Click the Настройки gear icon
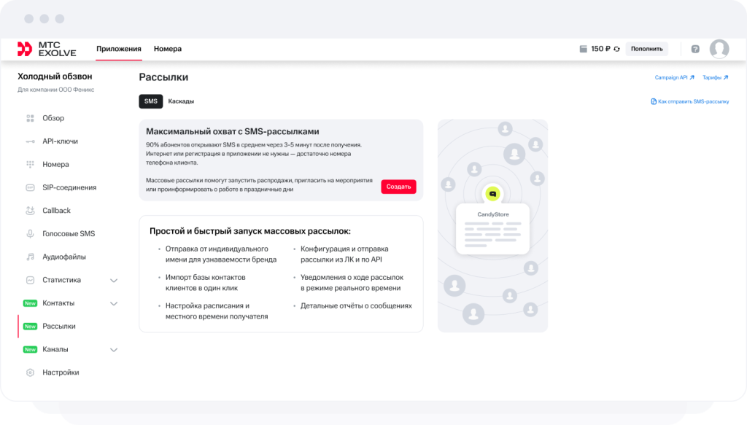Screen dimensions: 747x425 coord(30,373)
